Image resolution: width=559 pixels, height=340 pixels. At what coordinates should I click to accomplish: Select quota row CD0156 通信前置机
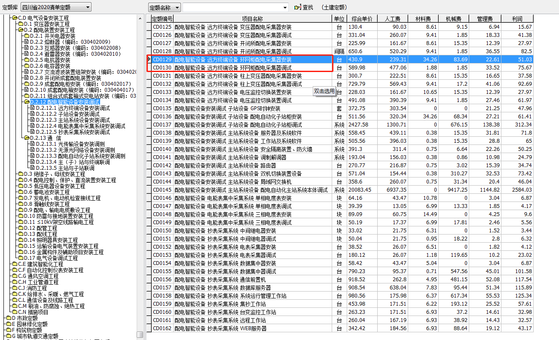point(342,280)
